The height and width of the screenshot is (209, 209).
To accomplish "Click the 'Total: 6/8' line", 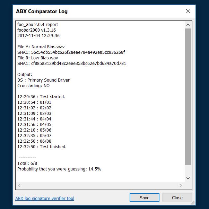I will click(27, 163).
